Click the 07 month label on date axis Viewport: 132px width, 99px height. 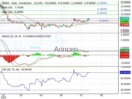81,95
